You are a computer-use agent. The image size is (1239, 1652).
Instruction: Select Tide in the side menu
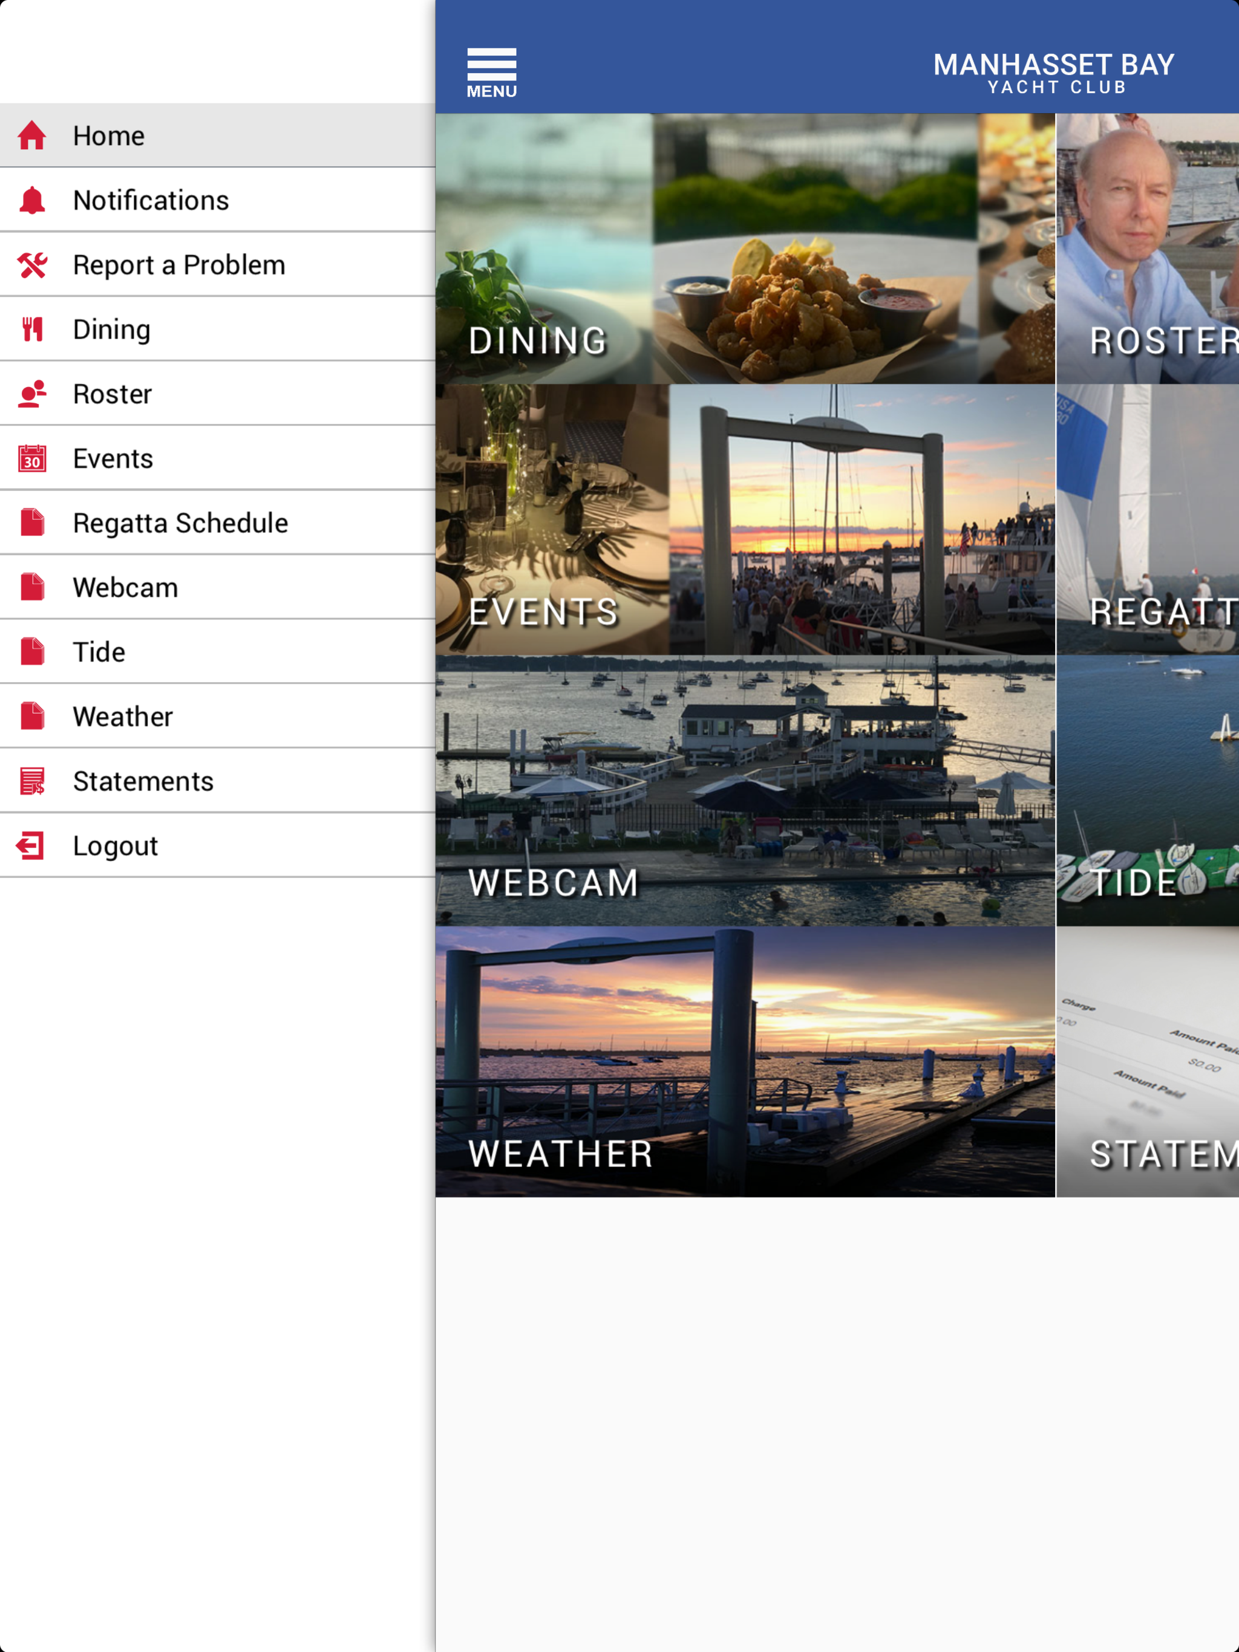tap(217, 652)
